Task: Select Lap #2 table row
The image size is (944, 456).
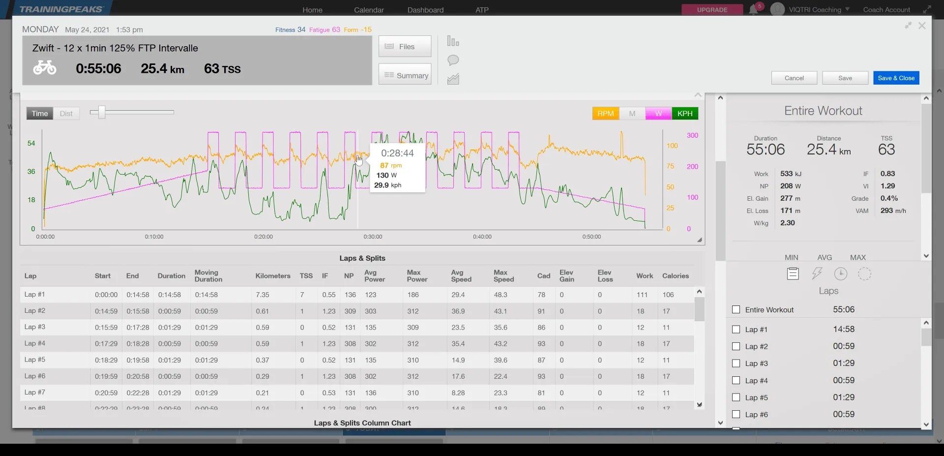Action: 357,311
